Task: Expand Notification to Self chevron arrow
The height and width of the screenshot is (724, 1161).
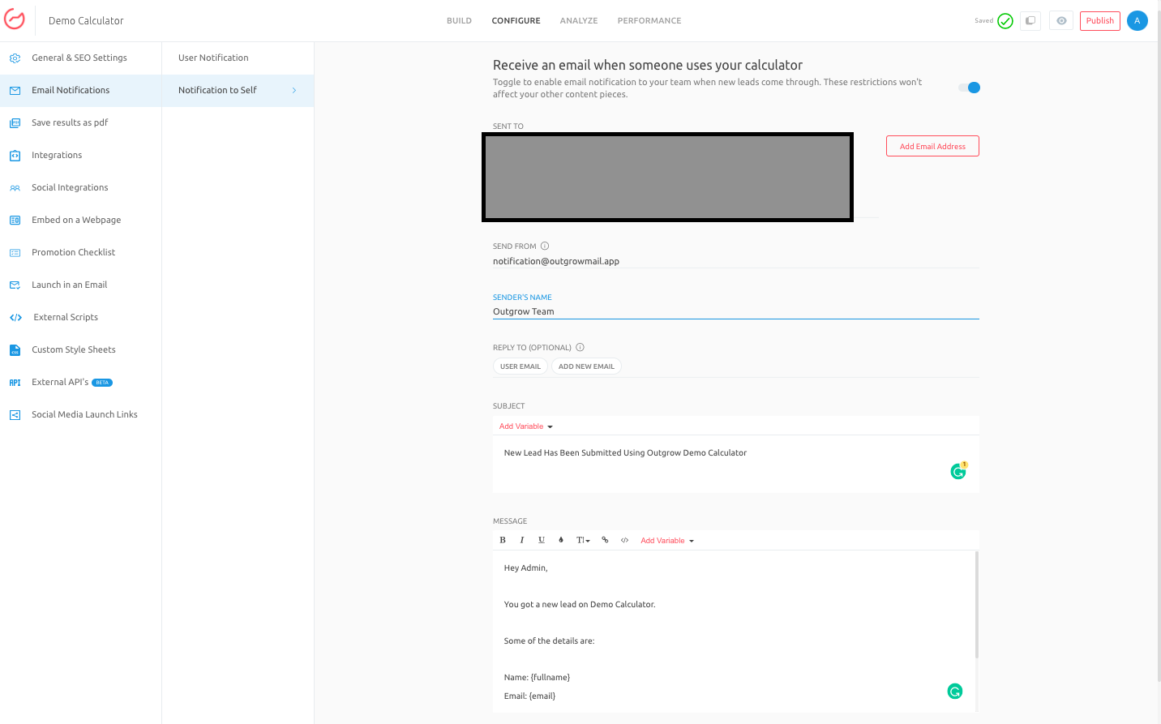Action: pyautogui.click(x=294, y=91)
